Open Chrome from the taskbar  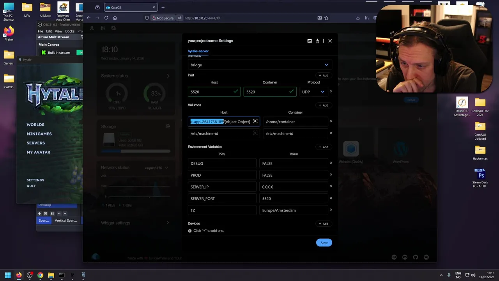point(40,275)
